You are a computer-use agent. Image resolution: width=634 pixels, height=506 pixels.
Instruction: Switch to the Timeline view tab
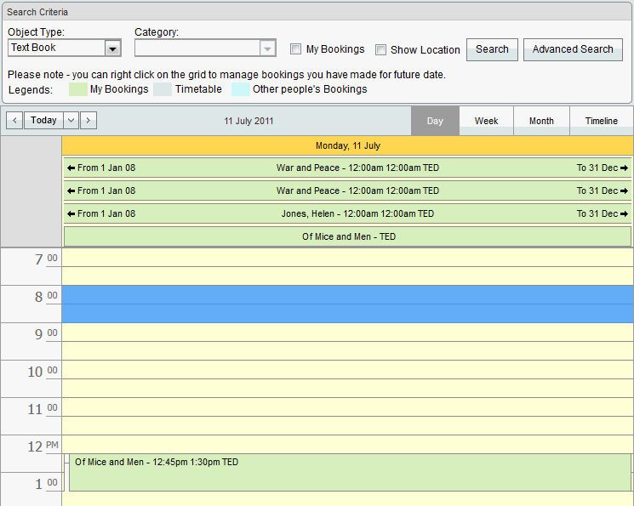pyautogui.click(x=602, y=121)
